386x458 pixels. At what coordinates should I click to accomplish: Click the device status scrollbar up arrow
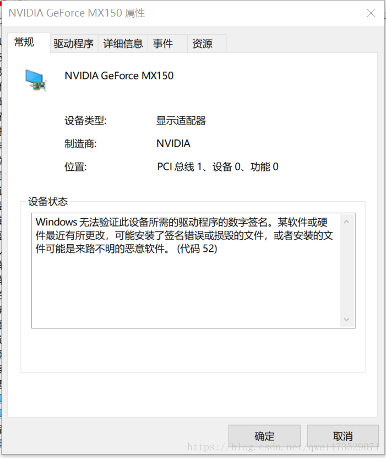tap(346, 222)
